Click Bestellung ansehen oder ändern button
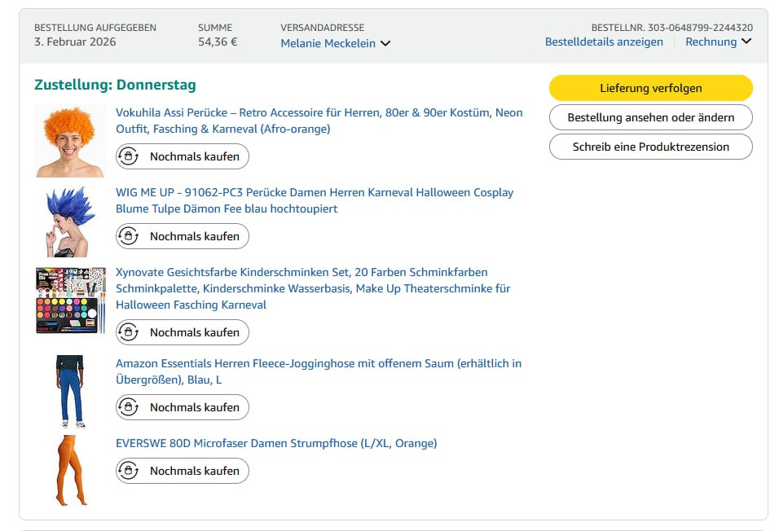 pyautogui.click(x=650, y=117)
